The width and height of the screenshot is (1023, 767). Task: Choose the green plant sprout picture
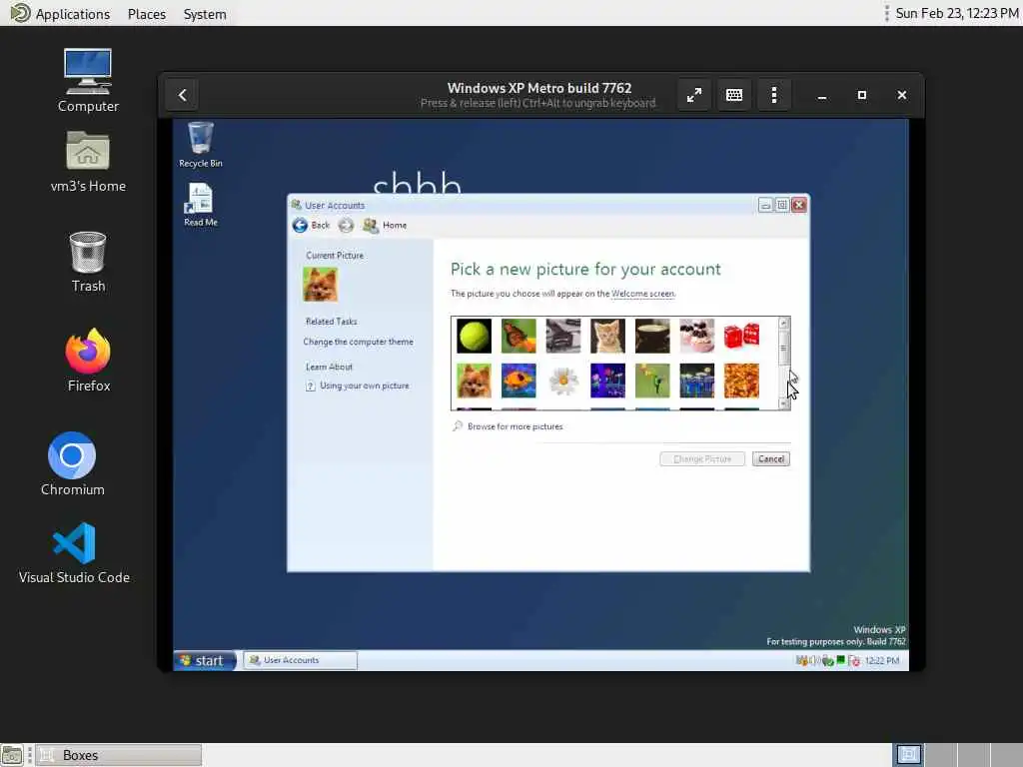652,381
